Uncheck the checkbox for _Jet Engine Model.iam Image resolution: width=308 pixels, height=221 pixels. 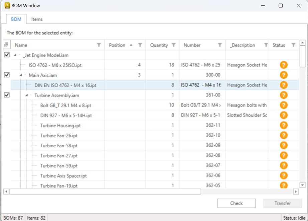pos(6,55)
